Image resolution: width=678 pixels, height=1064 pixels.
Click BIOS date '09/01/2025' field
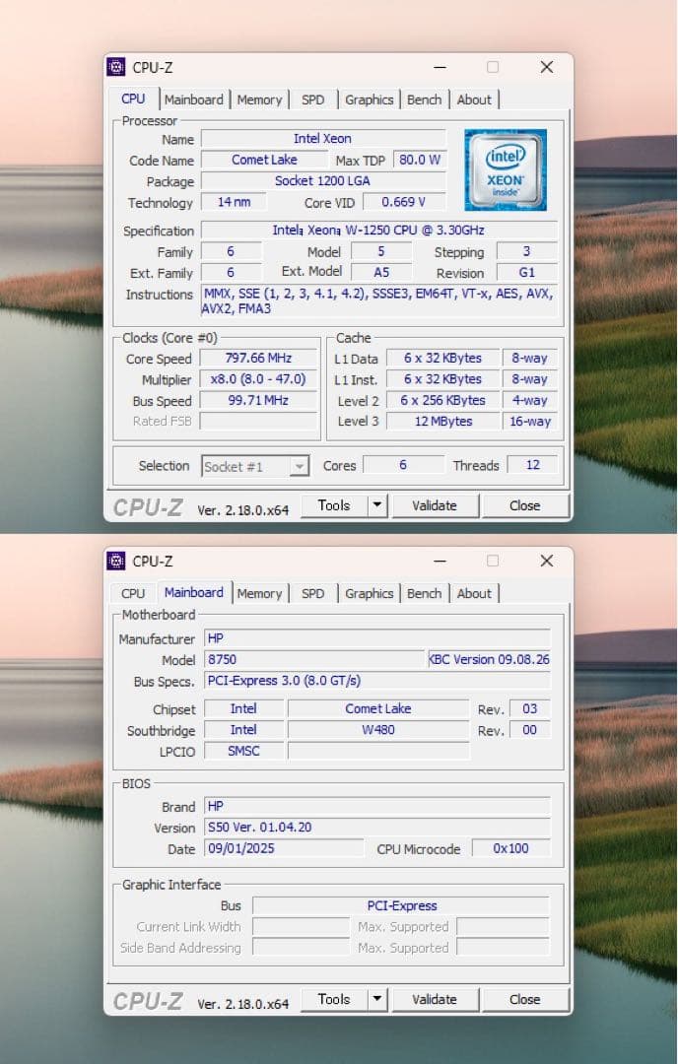click(x=284, y=849)
